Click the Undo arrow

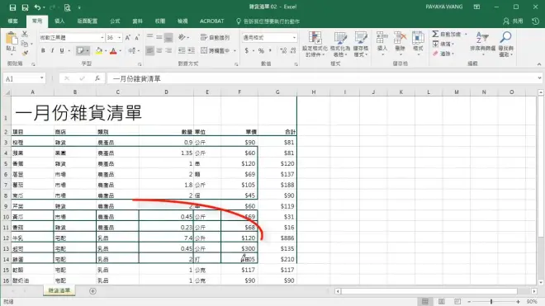tap(37, 7)
